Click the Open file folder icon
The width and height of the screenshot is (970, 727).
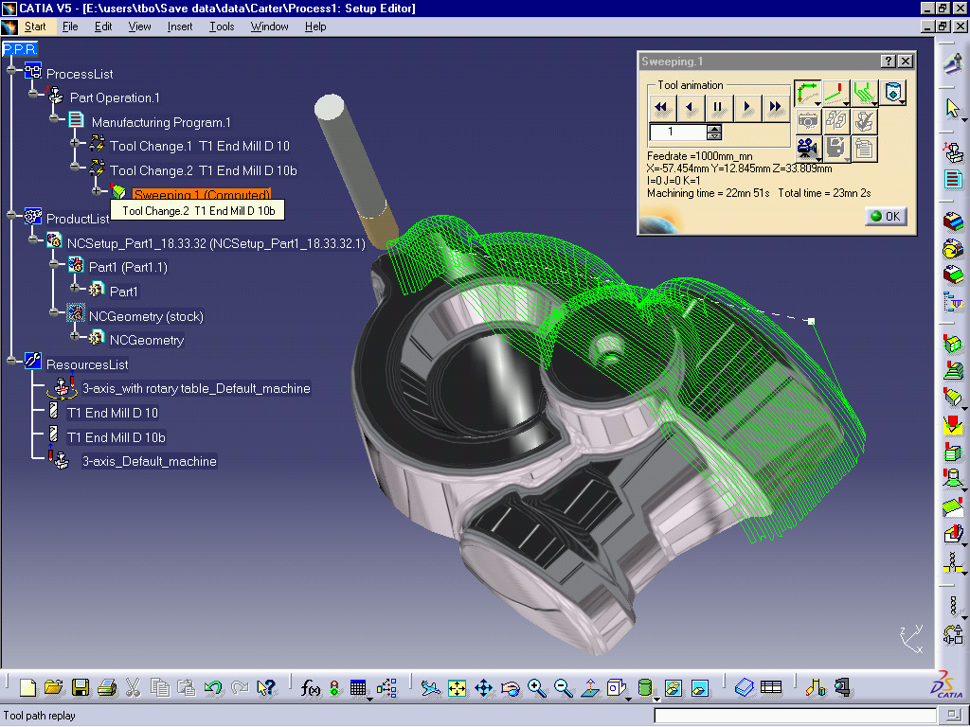(x=54, y=687)
